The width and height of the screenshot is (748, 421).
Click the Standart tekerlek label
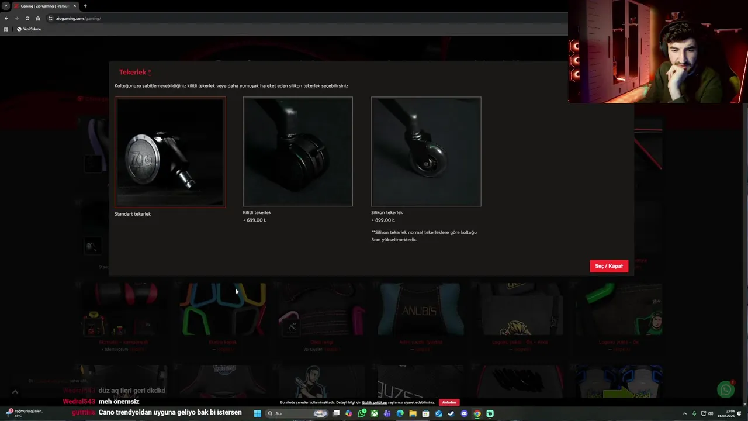pyautogui.click(x=133, y=214)
